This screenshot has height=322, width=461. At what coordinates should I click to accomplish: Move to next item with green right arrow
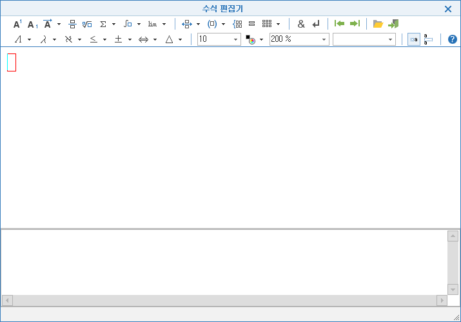(355, 23)
